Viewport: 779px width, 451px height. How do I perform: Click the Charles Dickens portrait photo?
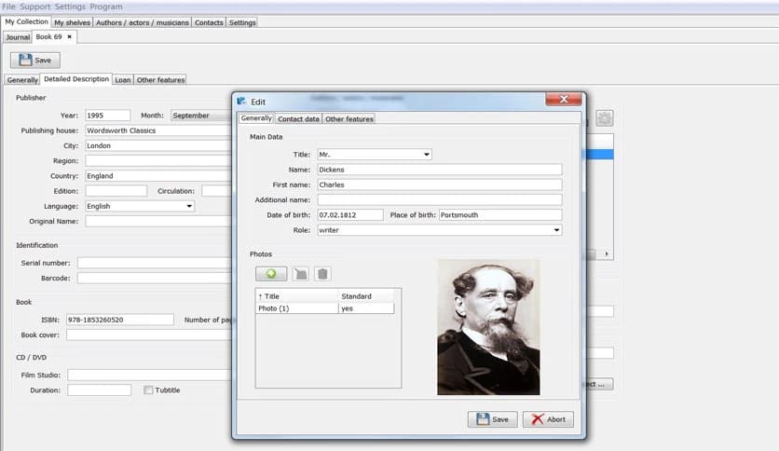[488, 327]
